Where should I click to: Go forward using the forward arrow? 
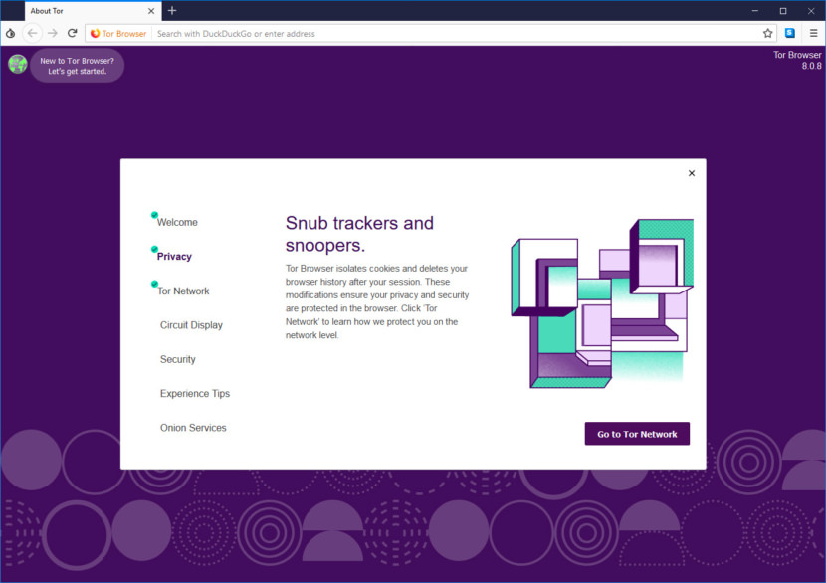pos(52,33)
